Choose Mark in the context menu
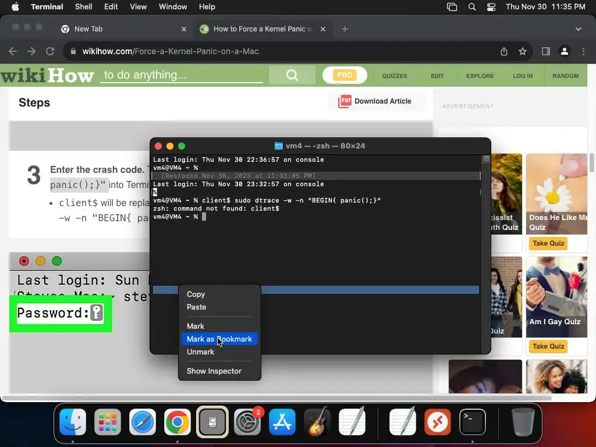 coord(219,326)
